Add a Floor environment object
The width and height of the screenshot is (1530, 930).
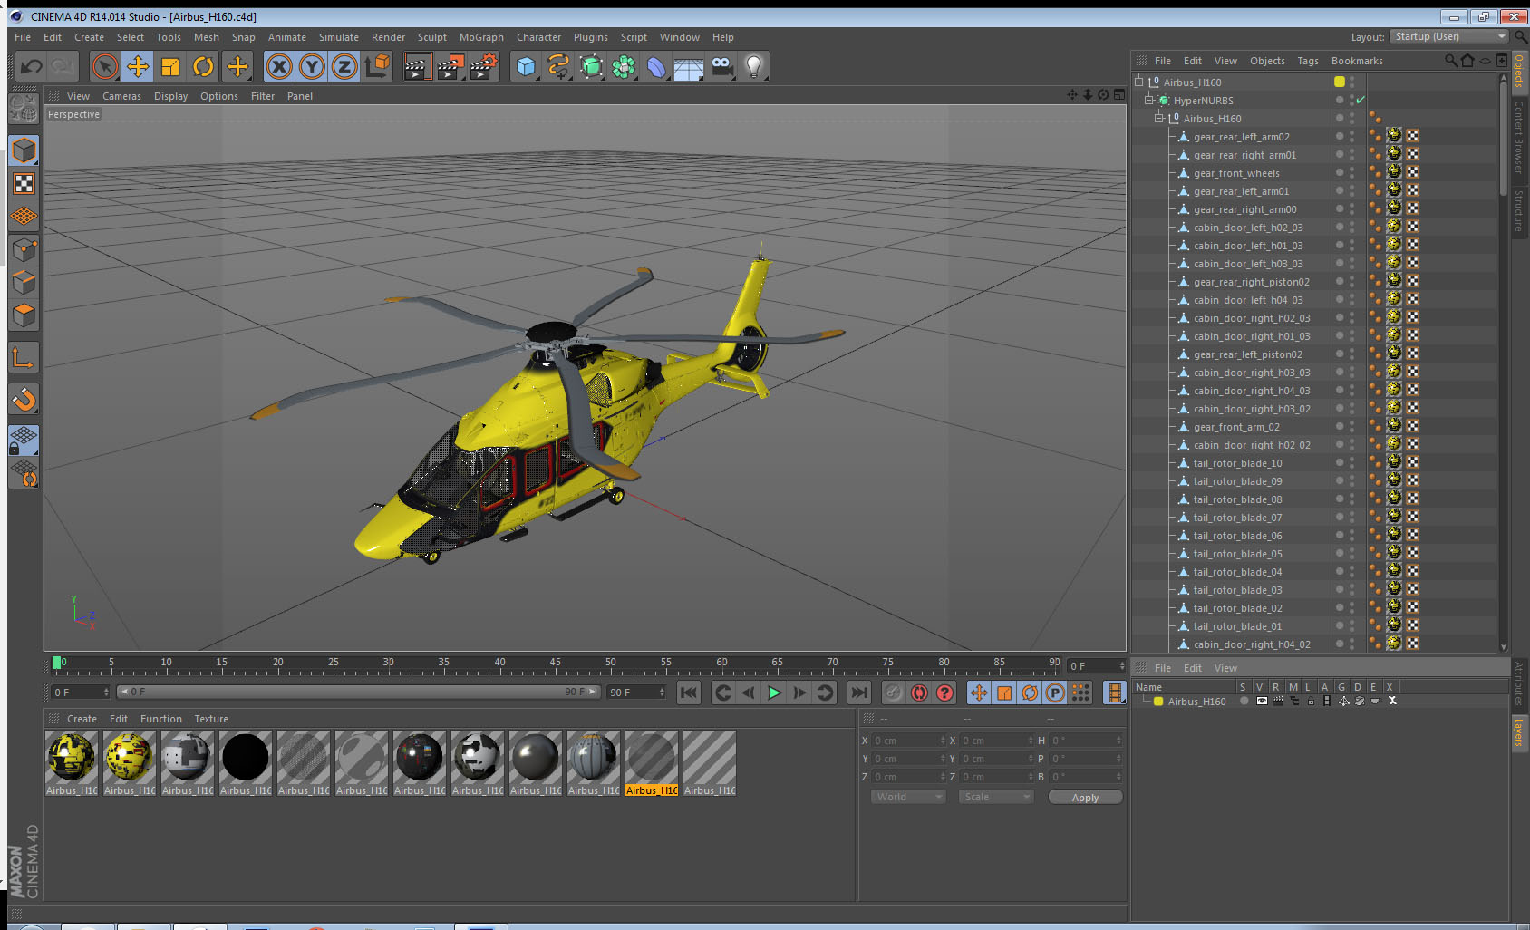(689, 66)
